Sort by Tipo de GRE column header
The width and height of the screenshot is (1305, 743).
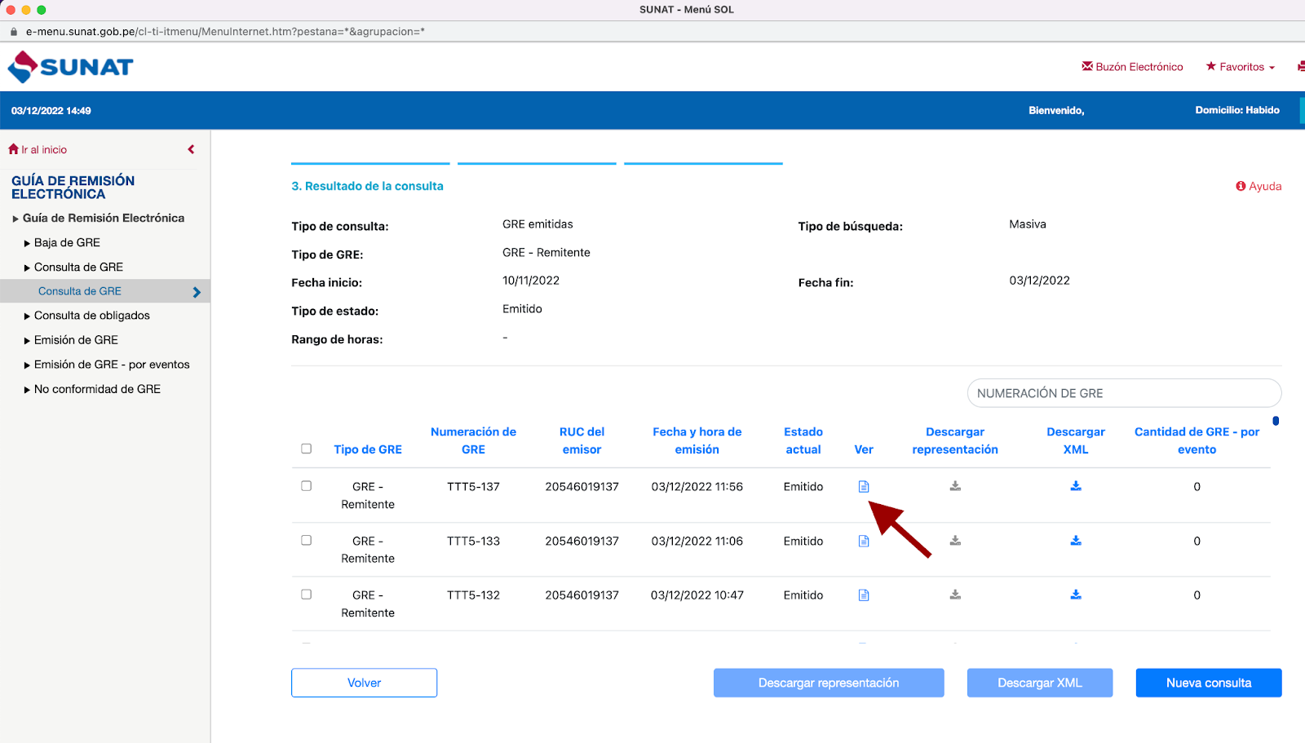[368, 449]
